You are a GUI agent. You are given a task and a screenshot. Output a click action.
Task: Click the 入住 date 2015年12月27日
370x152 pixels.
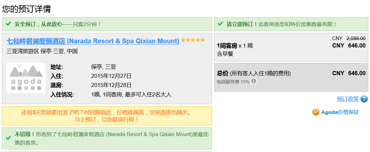coord(111,76)
